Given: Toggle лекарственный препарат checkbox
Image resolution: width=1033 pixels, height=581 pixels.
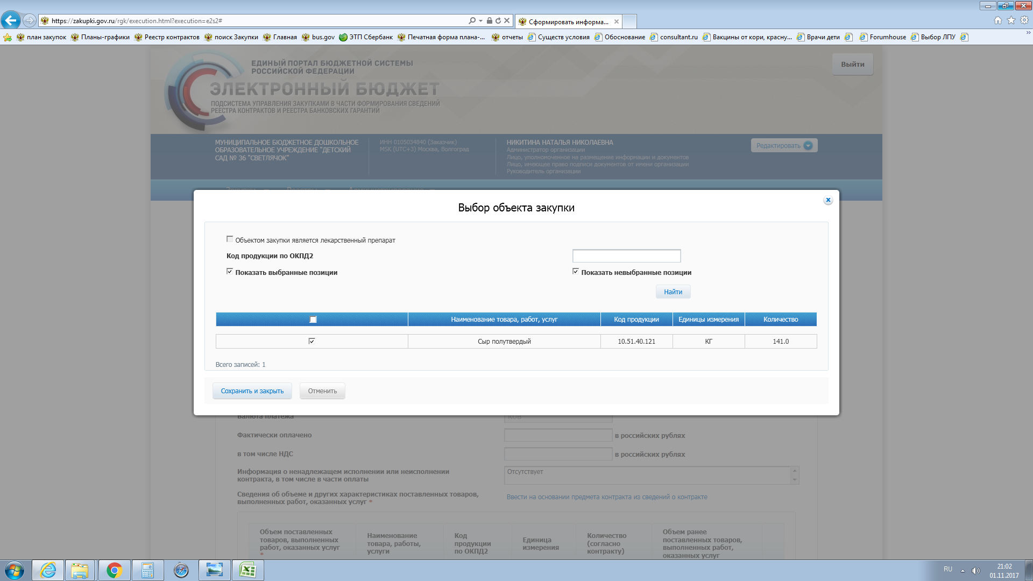Looking at the screenshot, I should 230,239.
